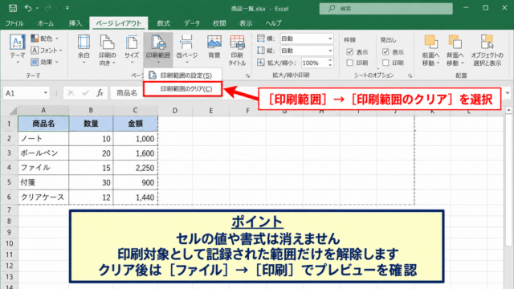
Task: Toggle 枠線 表示 (Gridlines View) checkbox
Action: tap(350, 51)
